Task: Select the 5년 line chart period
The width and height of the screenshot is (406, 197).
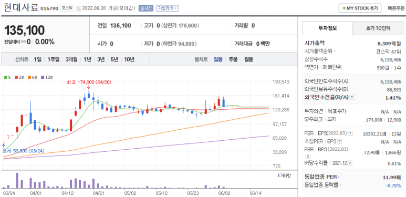Action: [114, 59]
